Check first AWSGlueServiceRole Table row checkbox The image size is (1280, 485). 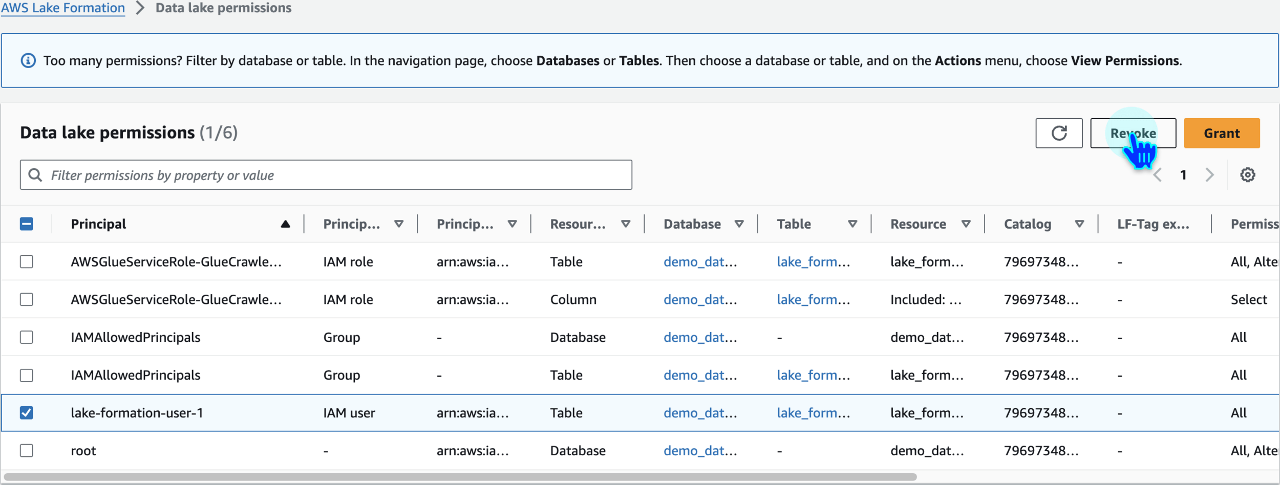pyautogui.click(x=27, y=261)
